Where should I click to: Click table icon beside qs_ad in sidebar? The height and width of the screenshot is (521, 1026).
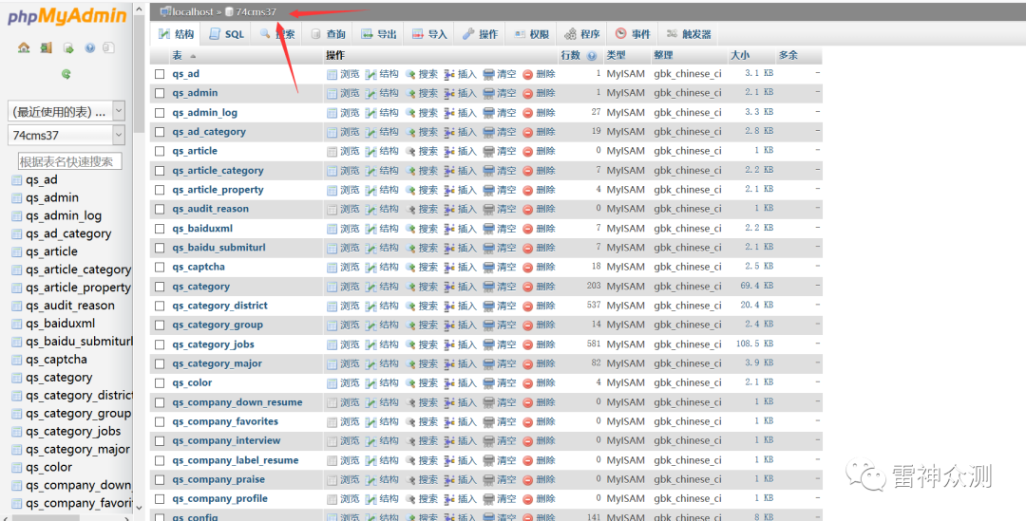tap(17, 179)
